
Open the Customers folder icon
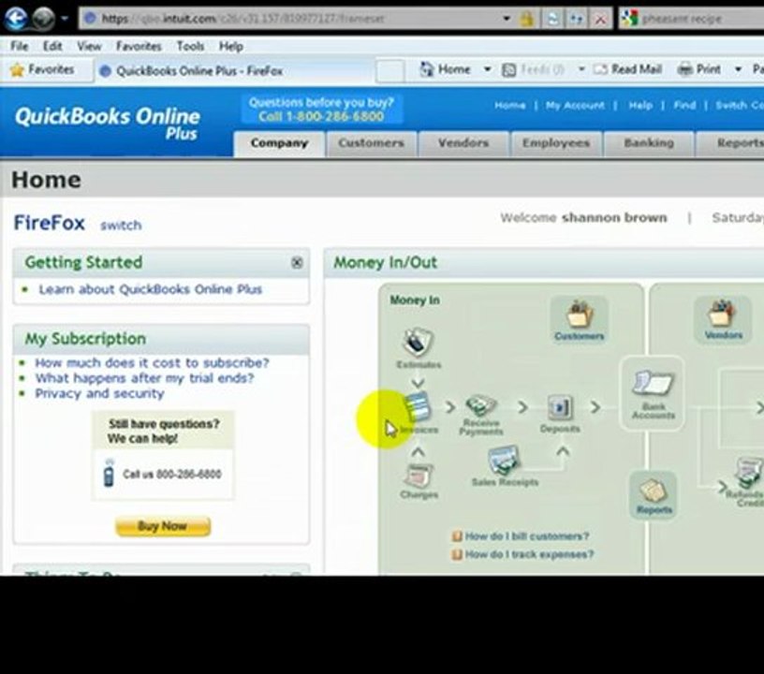point(579,319)
